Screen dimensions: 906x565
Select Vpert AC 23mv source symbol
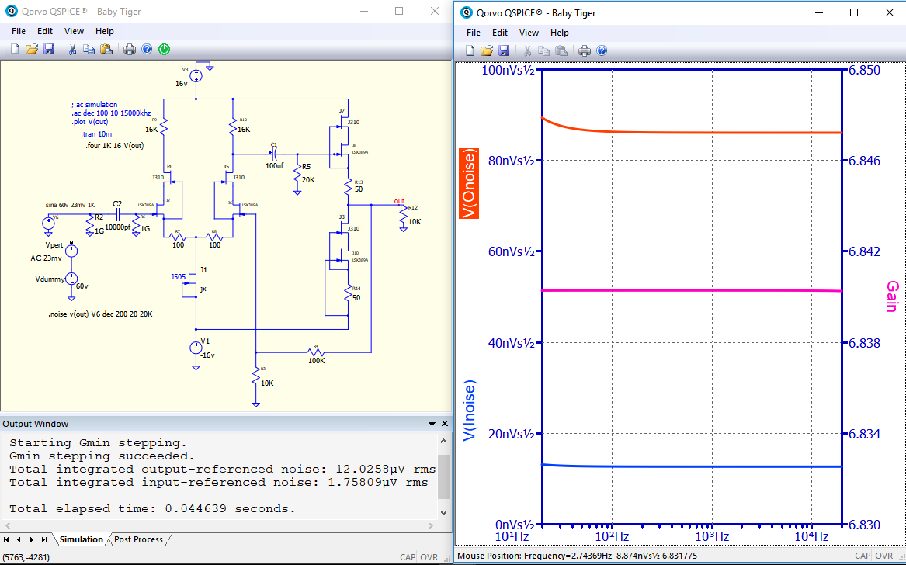click(71, 251)
